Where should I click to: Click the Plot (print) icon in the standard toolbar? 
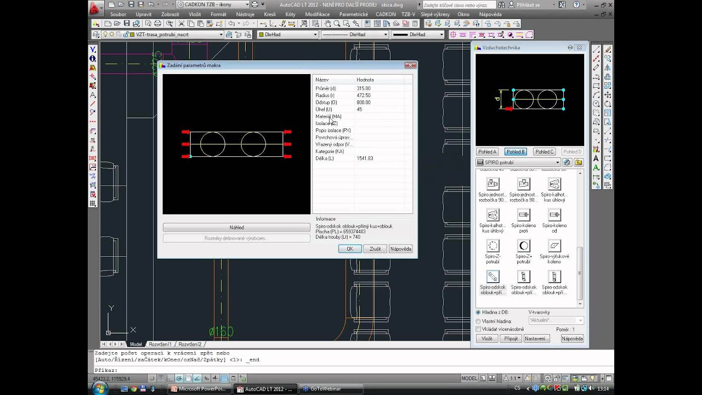pos(158,24)
